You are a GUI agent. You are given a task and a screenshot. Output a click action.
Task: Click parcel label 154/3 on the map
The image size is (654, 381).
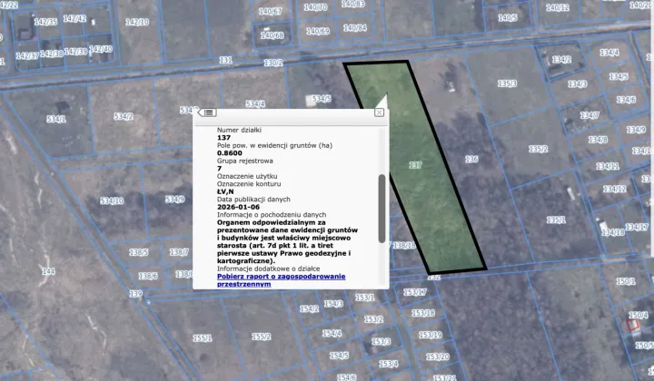(333, 304)
